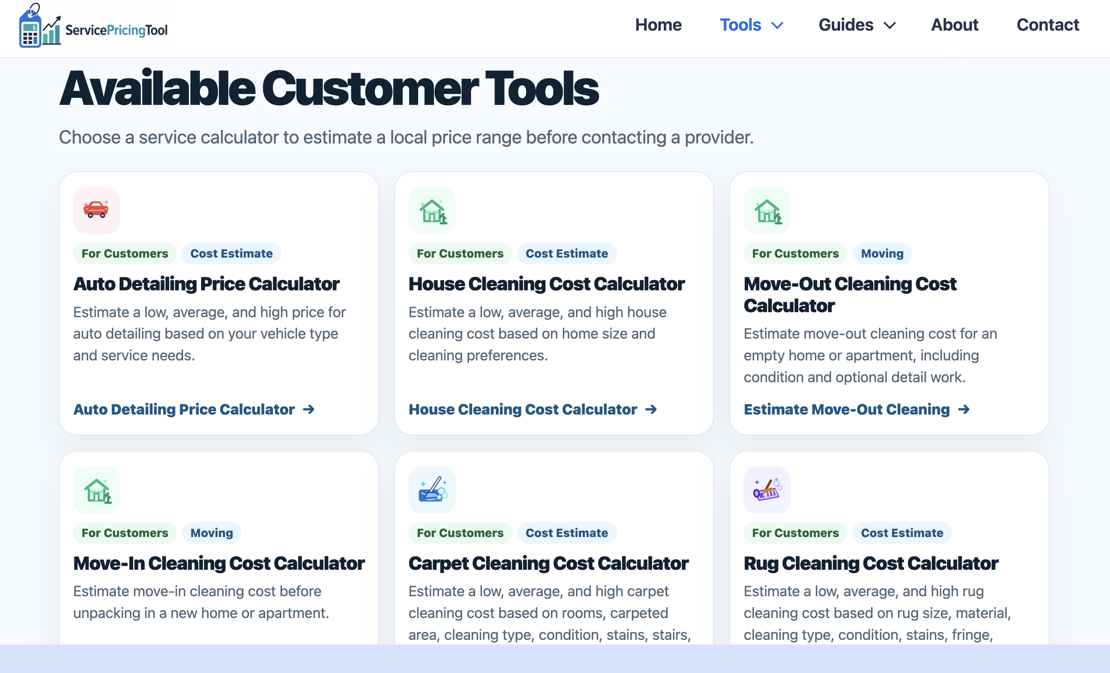This screenshot has height=673, width=1110.
Task: Click For Customers tag on Move-Out Cleaning card
Action: [795, 253]
